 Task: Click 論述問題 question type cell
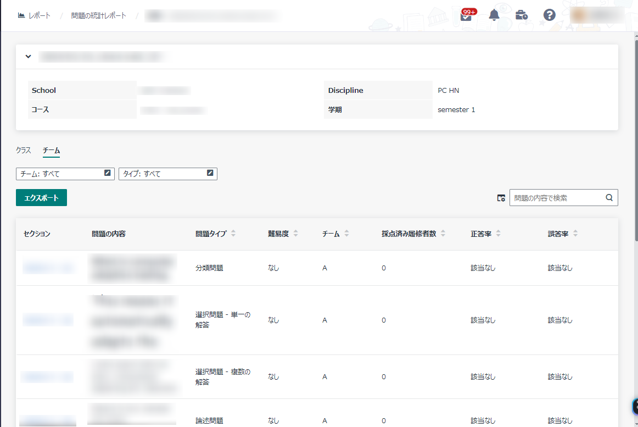tap(209, 420)
